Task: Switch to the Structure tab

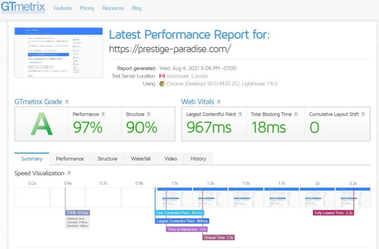Action: (x=107, y=159)
